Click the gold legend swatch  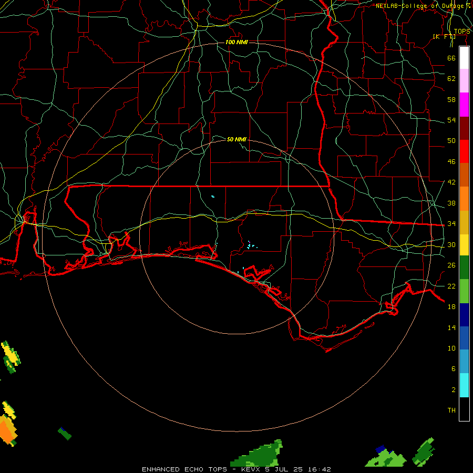pyautogui.click(x=464, y=222)
